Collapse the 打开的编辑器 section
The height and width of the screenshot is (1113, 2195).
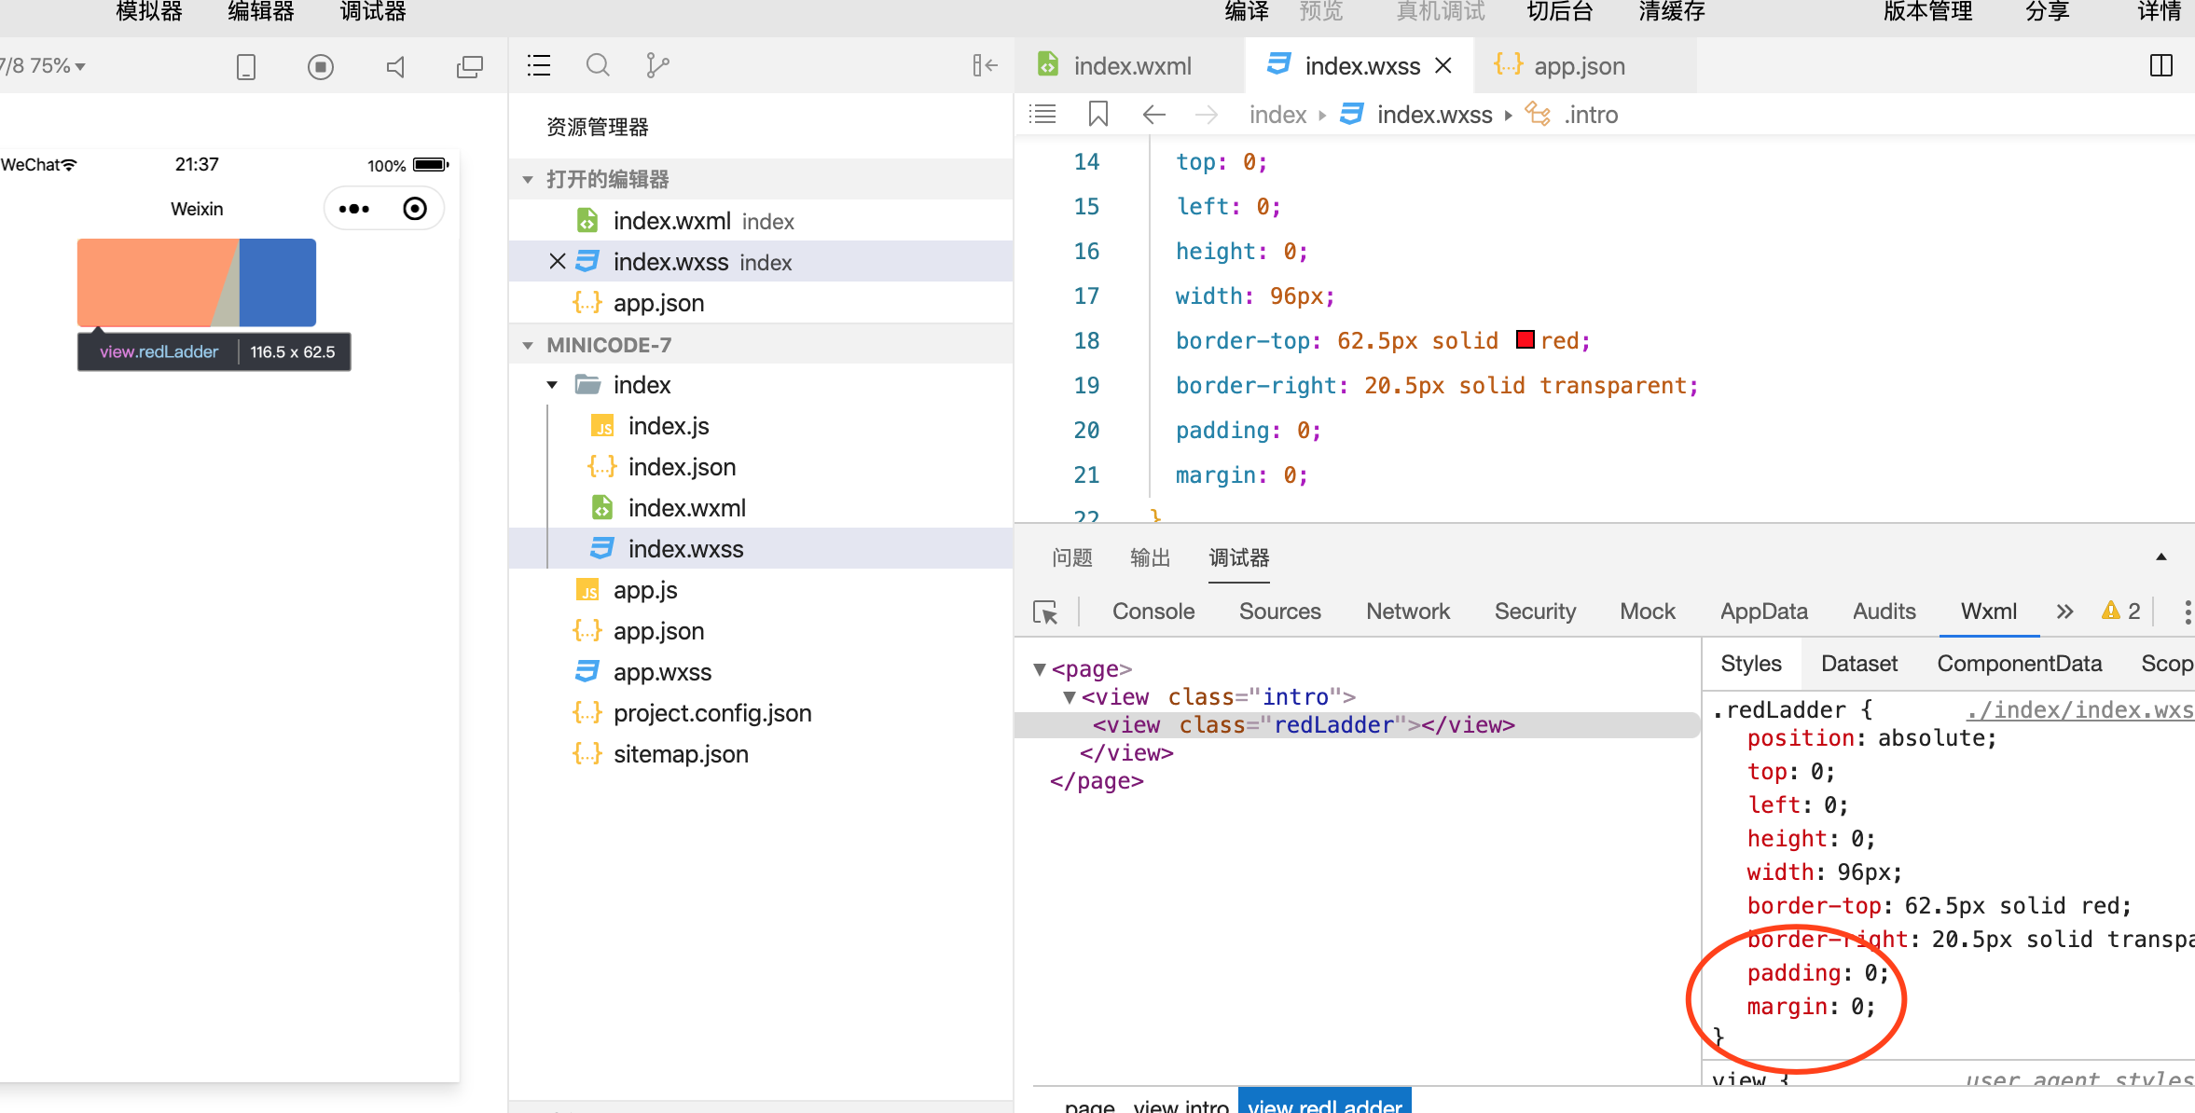[528, 179]
